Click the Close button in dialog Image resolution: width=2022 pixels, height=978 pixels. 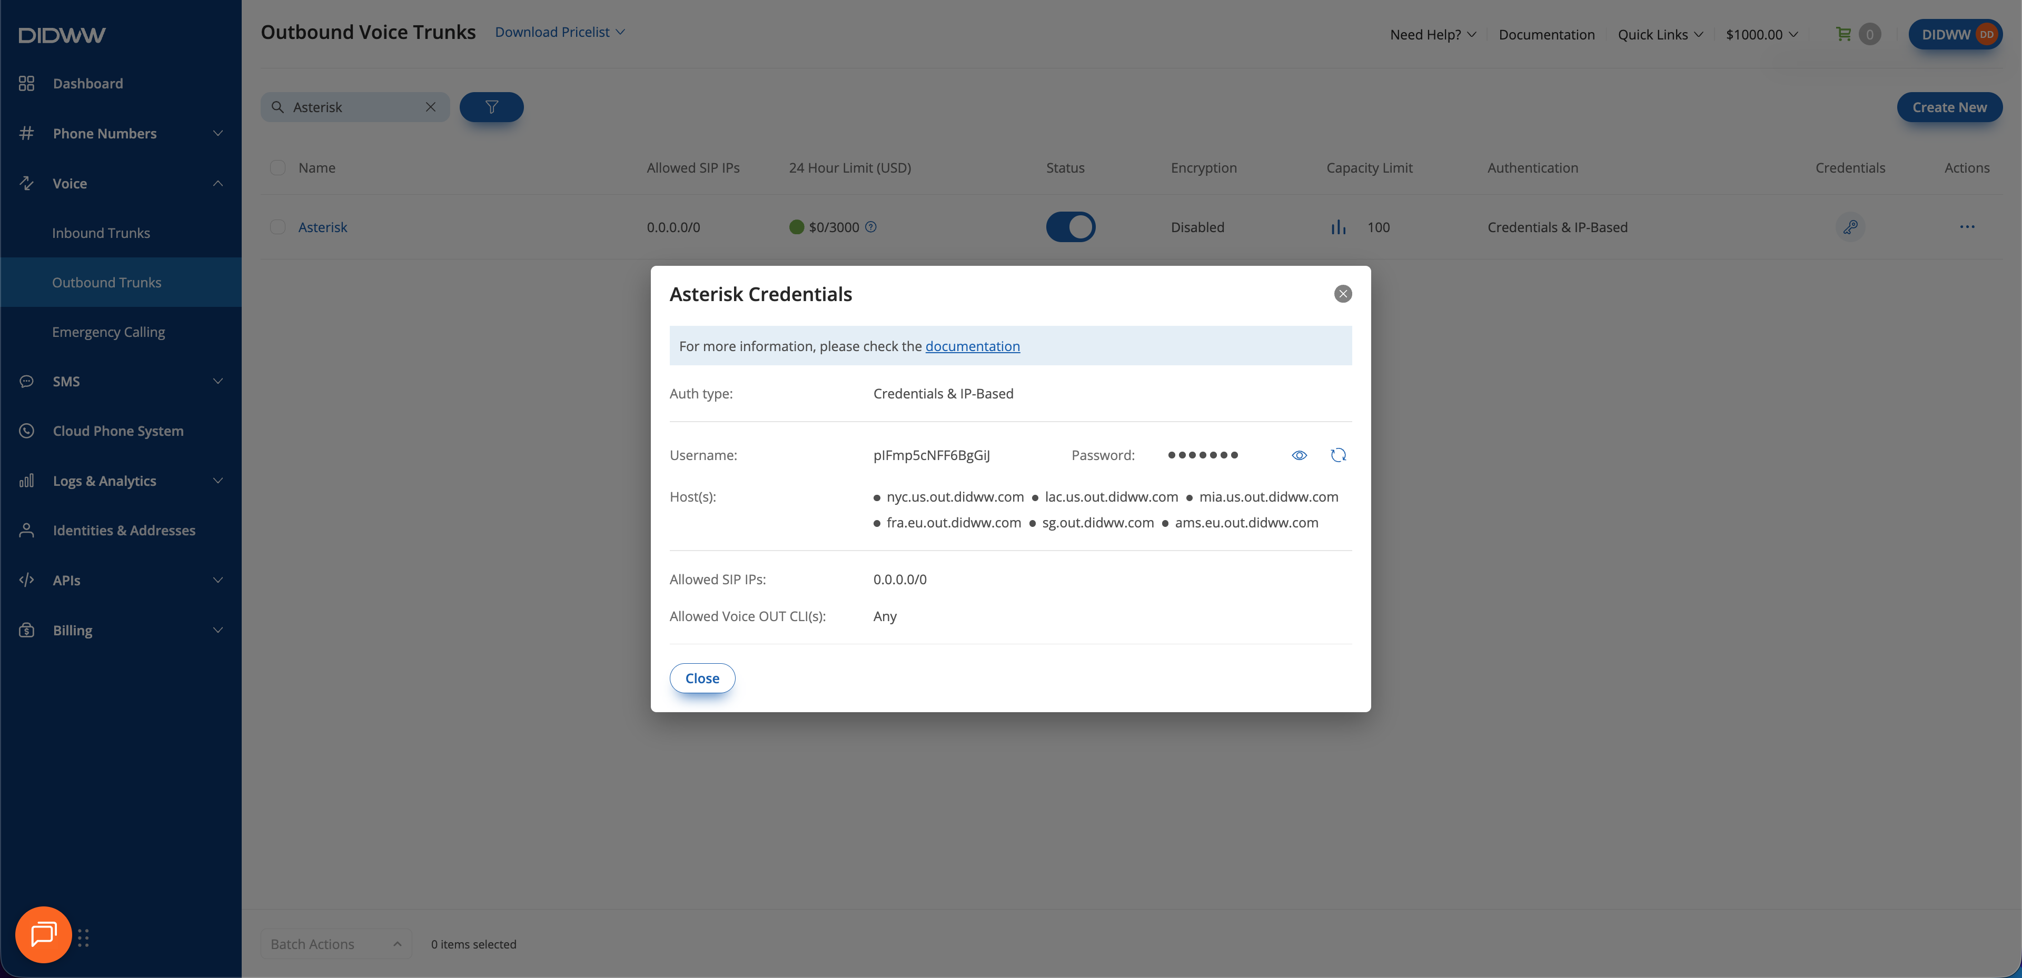pyautogui.click(x=702, y=678)
